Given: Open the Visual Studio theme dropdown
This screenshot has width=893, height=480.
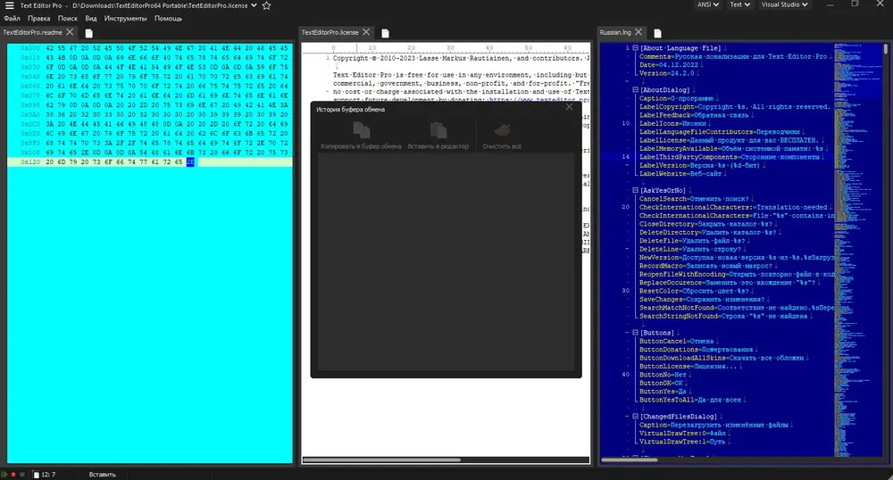Looking at the screenshot, I should point(784,4).
